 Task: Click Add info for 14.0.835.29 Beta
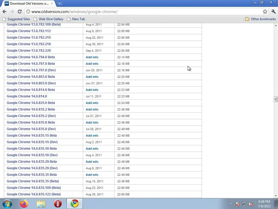tap(92, 162)
